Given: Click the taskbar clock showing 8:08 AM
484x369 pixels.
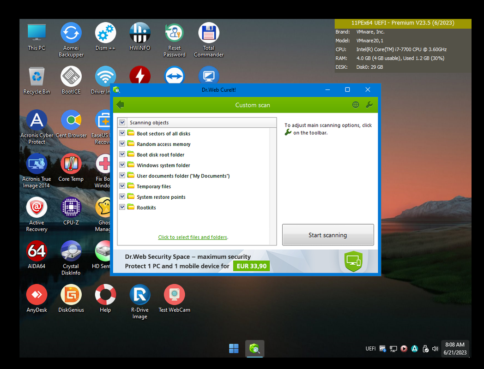Looking at the screenshot, I should [455, 349].
